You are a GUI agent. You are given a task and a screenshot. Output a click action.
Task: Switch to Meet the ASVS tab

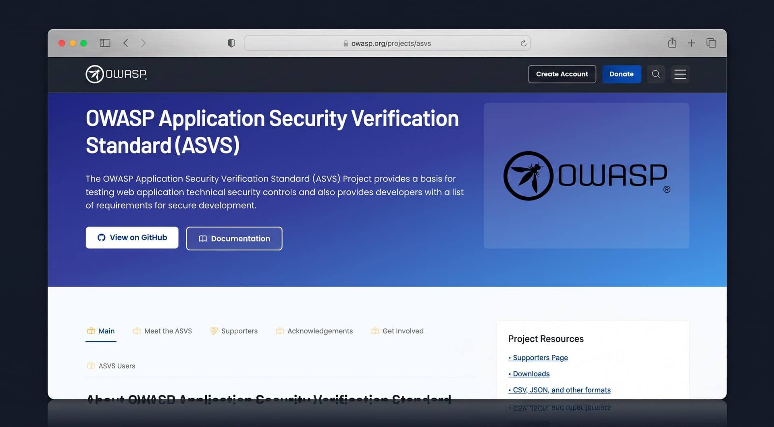click(x=162, y=331)
